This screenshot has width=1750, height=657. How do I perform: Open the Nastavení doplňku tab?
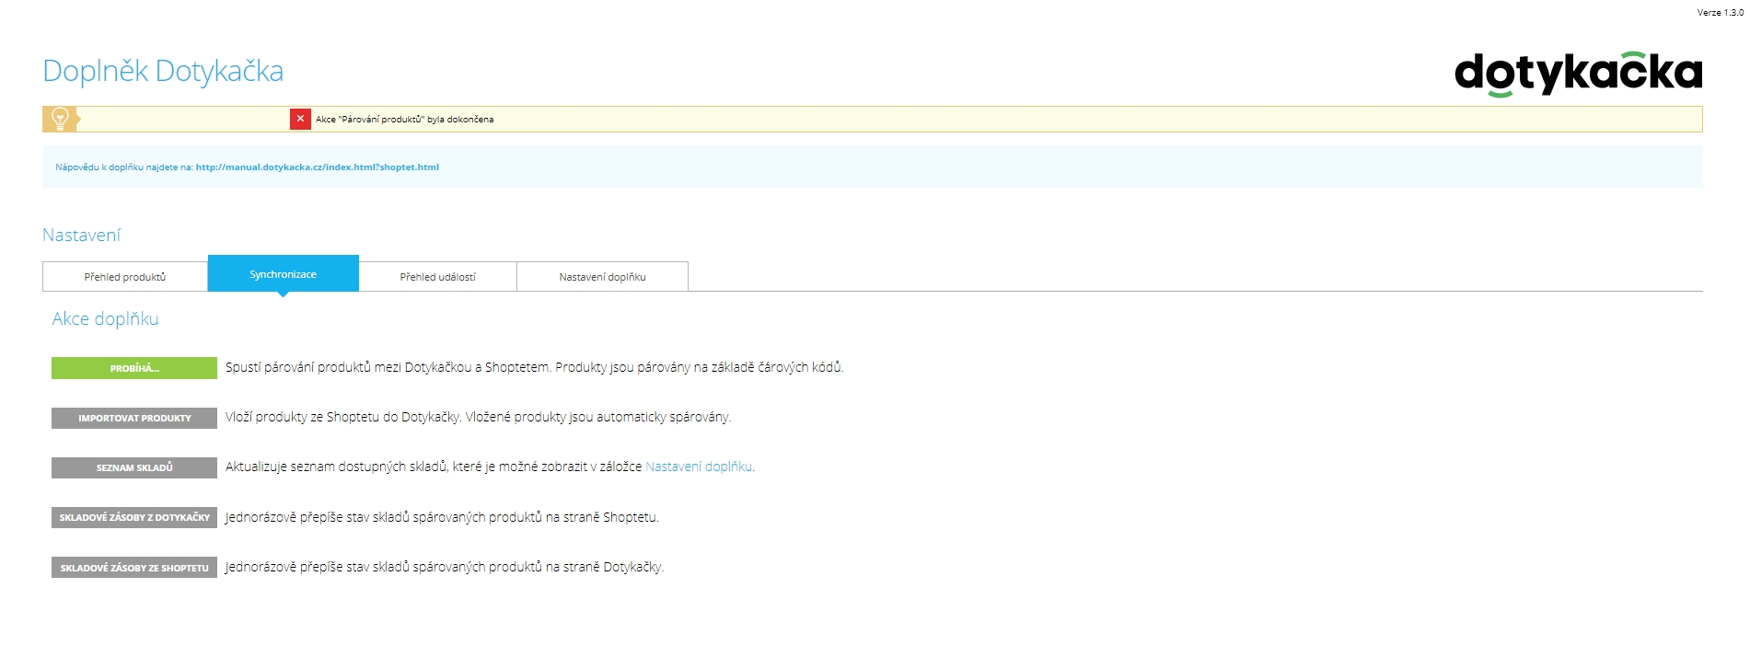[x=602, y=277]
